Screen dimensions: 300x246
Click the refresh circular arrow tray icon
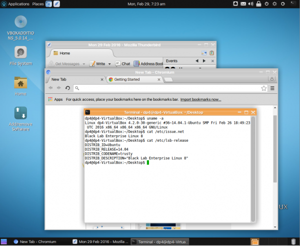click(283, 3)
